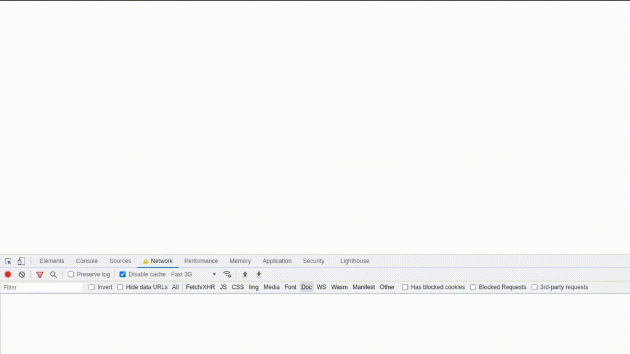Click inside the Filter input field
This screenshot has height=354, width=630.
[x=40, y=287]
